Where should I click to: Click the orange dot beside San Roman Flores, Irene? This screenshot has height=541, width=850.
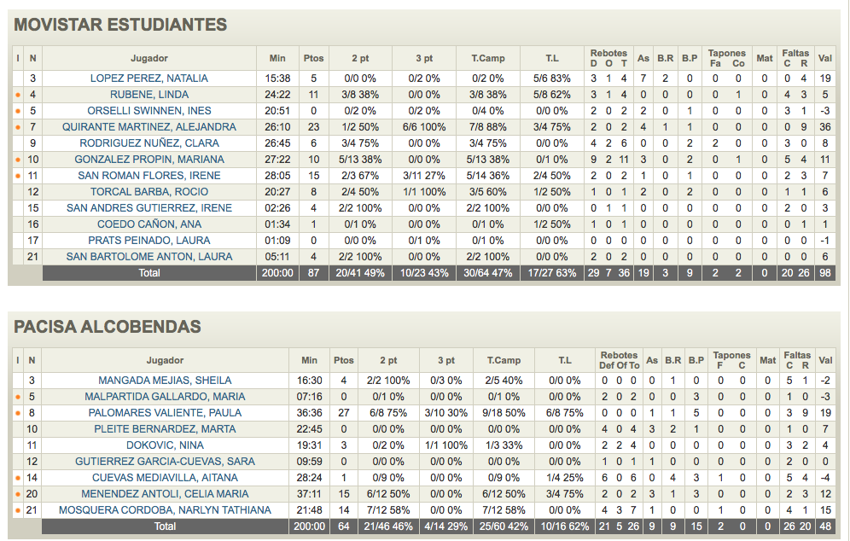18,176
